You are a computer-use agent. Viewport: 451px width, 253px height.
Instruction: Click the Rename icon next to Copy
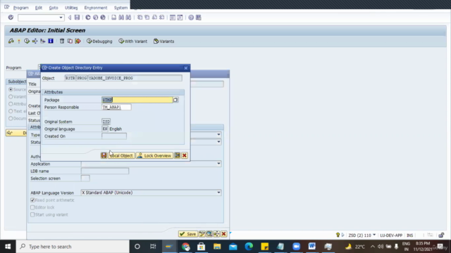[x=78, y=41]
